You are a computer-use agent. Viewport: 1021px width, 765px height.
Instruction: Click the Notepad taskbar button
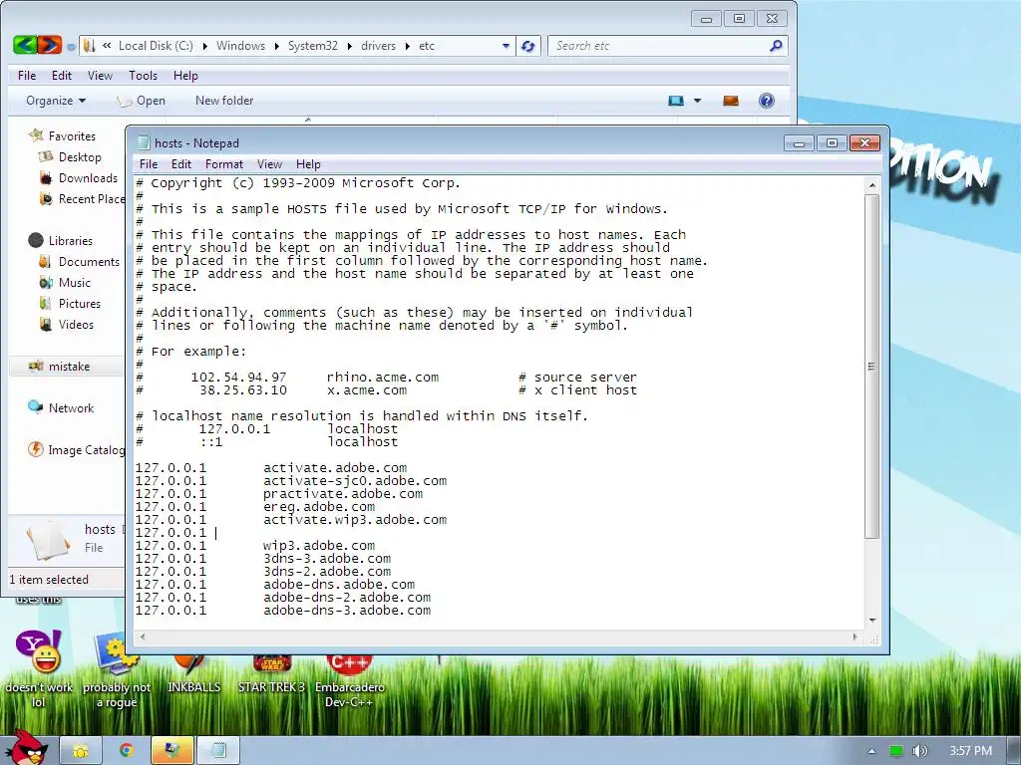[218, 750]
